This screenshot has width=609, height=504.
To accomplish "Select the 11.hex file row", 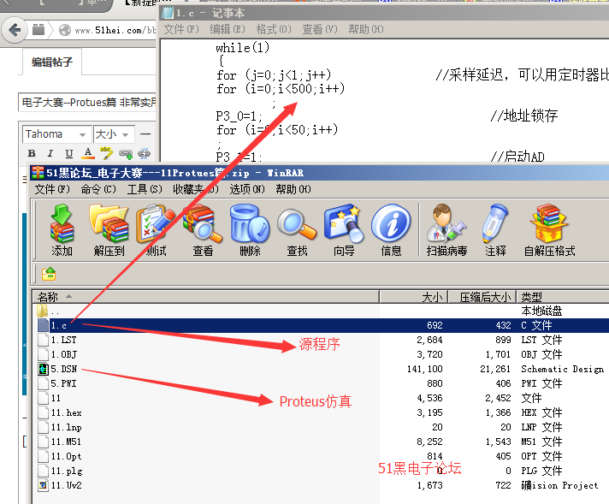I will coord(322,412).
